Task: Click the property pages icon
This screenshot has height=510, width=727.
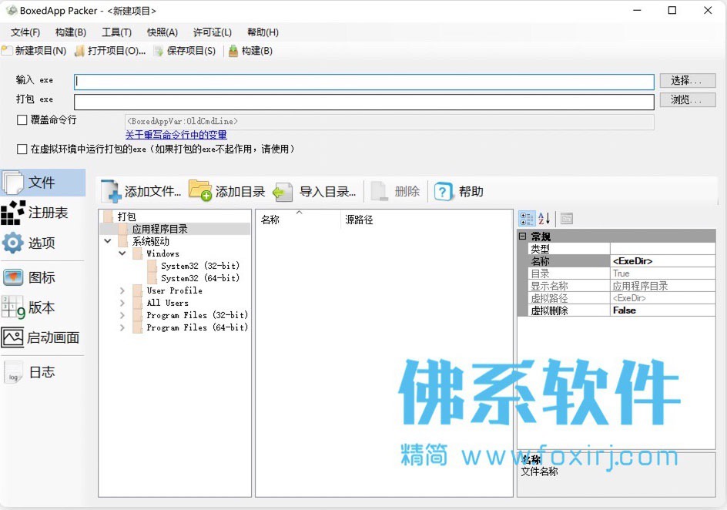Action: click(566, 218)
